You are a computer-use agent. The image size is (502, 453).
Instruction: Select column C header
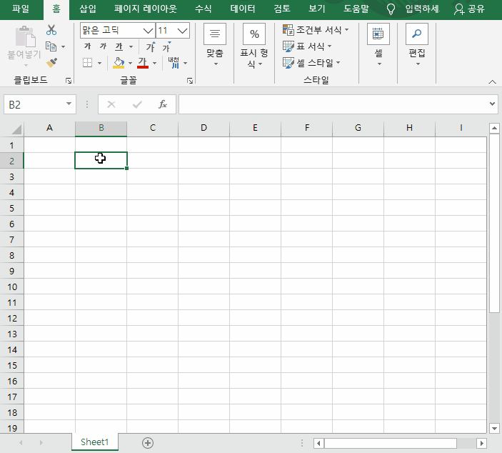pyautogui.click(x=152, y=128)
